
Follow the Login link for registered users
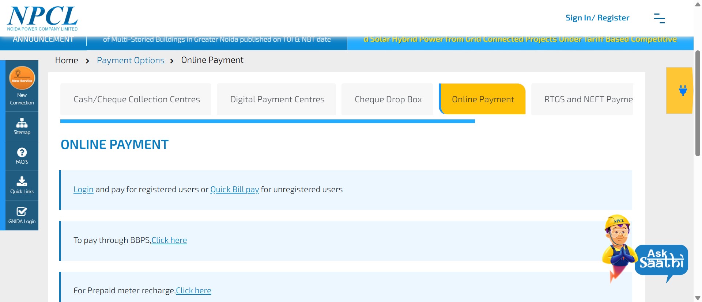83,190
